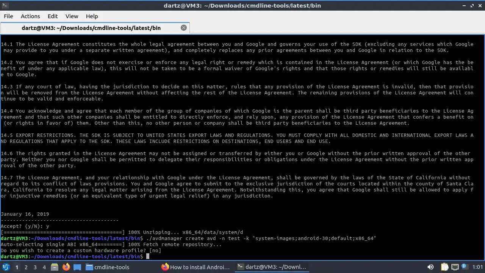The height and width of the screenshot is (273, 485).
Task: Switch to virtual desktop 2
Action: coord(26,267)
